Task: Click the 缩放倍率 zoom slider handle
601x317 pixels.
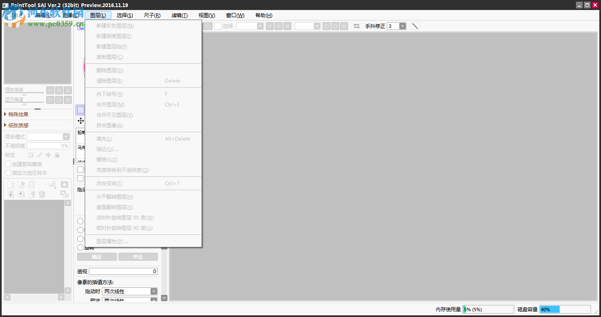Action: [24, 94]
